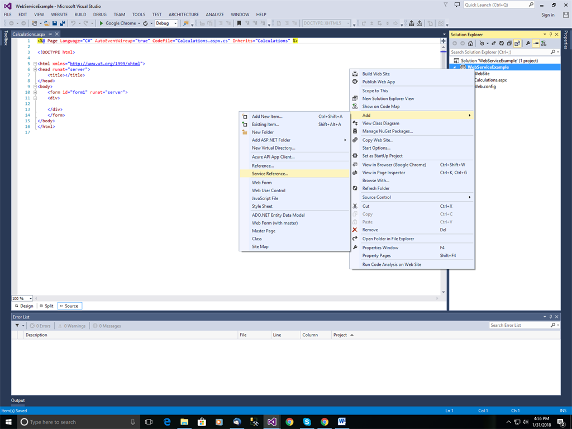Click the View Class Diagram toolbar icon
The width and height of the screenshot is (572, 429).
(543, 43)
